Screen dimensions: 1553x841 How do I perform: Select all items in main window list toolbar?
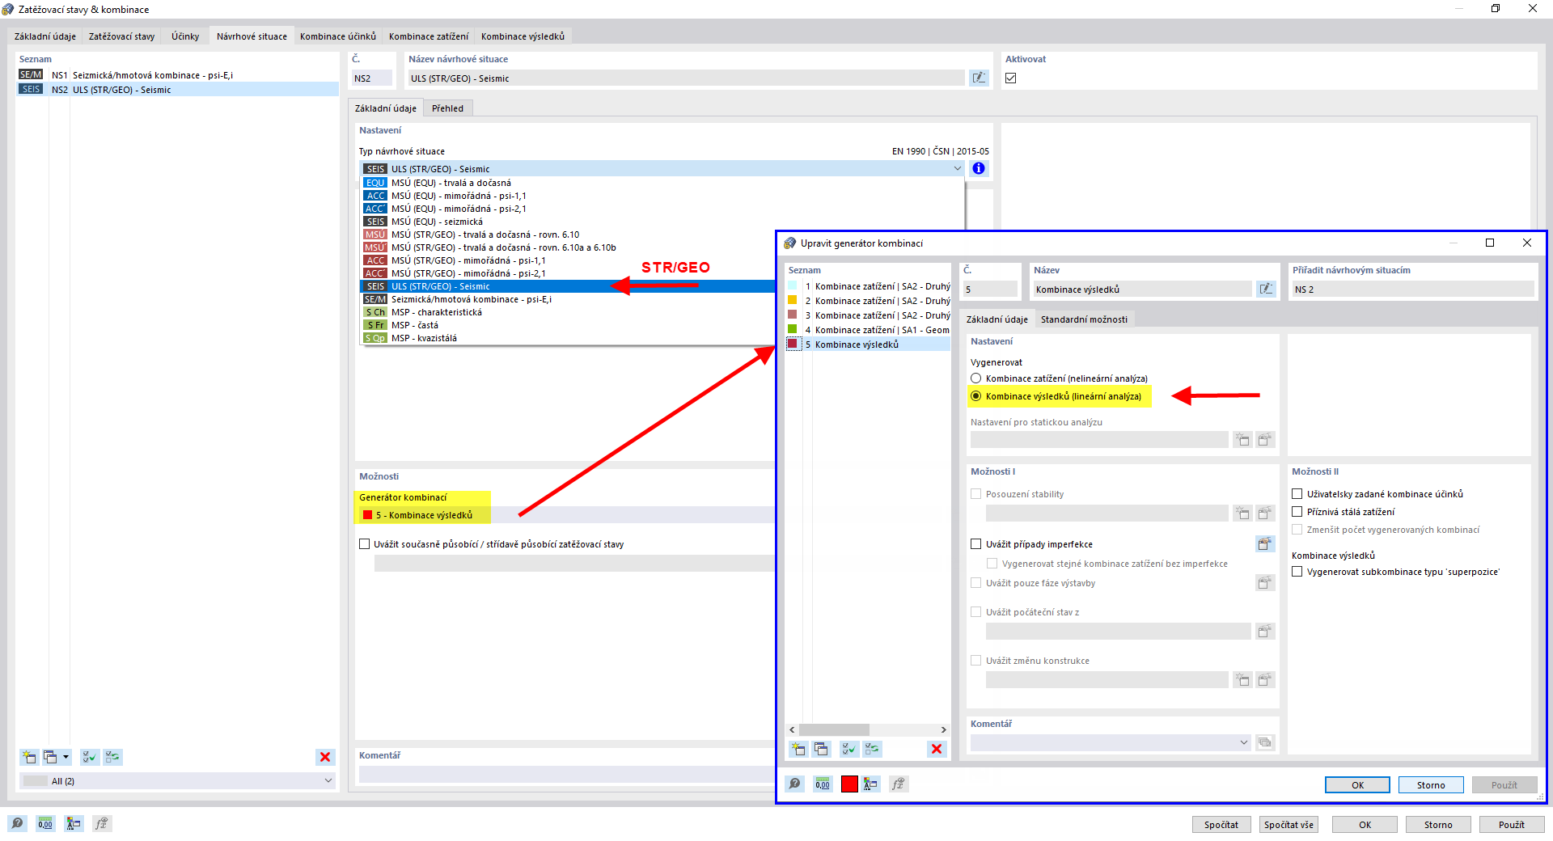[90, 757]
